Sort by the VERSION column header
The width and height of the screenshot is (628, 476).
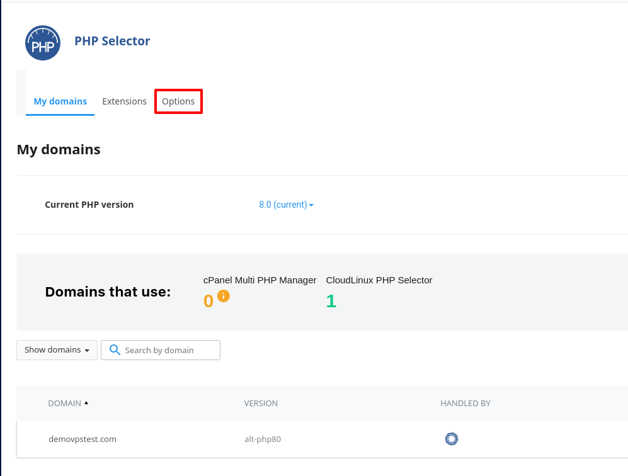pyautogui.click(x=261, y=403)
